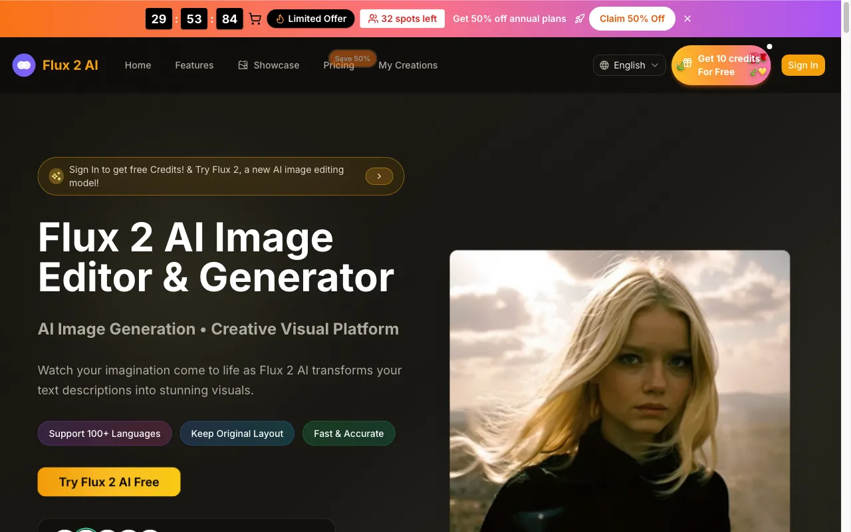Go to the Home menu item
Image resolution: width=851 pixels, height=532 pixels.
tap(138, 65)
